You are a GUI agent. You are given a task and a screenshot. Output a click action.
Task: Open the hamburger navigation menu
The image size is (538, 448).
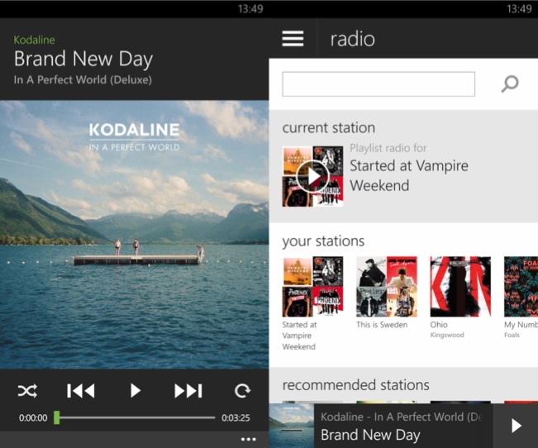click(x=293, y=39)
